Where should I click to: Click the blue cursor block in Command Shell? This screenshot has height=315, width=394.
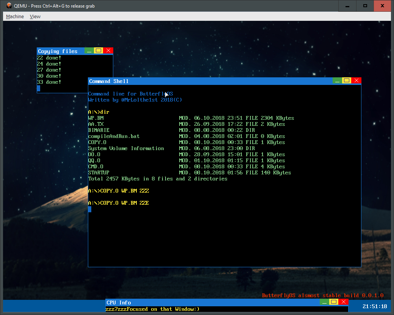[90, 209]
